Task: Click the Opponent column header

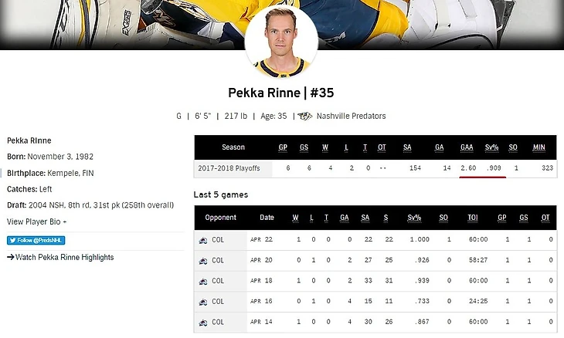Action: pyautogui.click(x=221, y=218)
